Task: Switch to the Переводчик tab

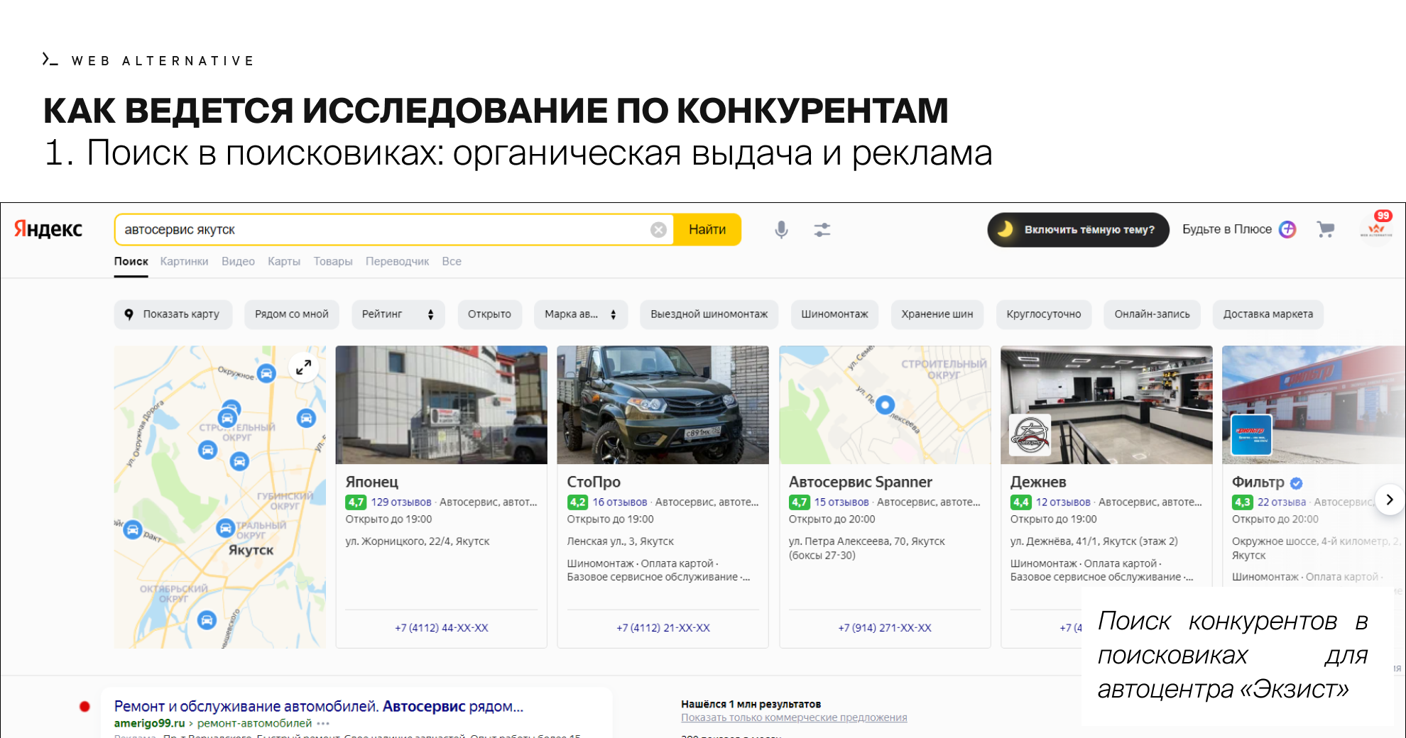Action: point(397,262)
